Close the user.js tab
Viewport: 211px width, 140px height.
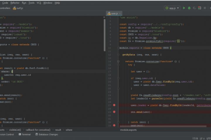coord(120,13)
